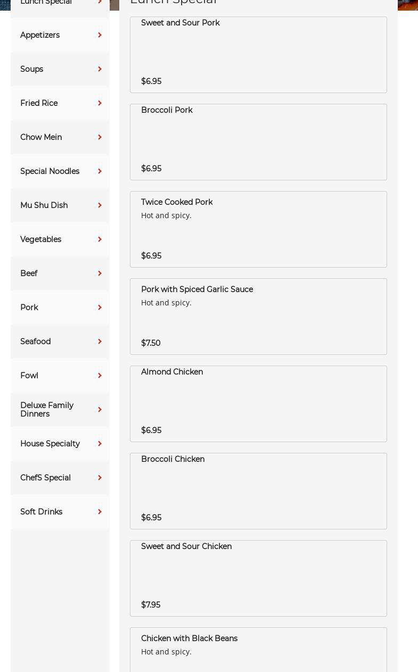Screen dimensions: 418x672
Task: Click the red chevron beside Appetizers
Action: 100,35
